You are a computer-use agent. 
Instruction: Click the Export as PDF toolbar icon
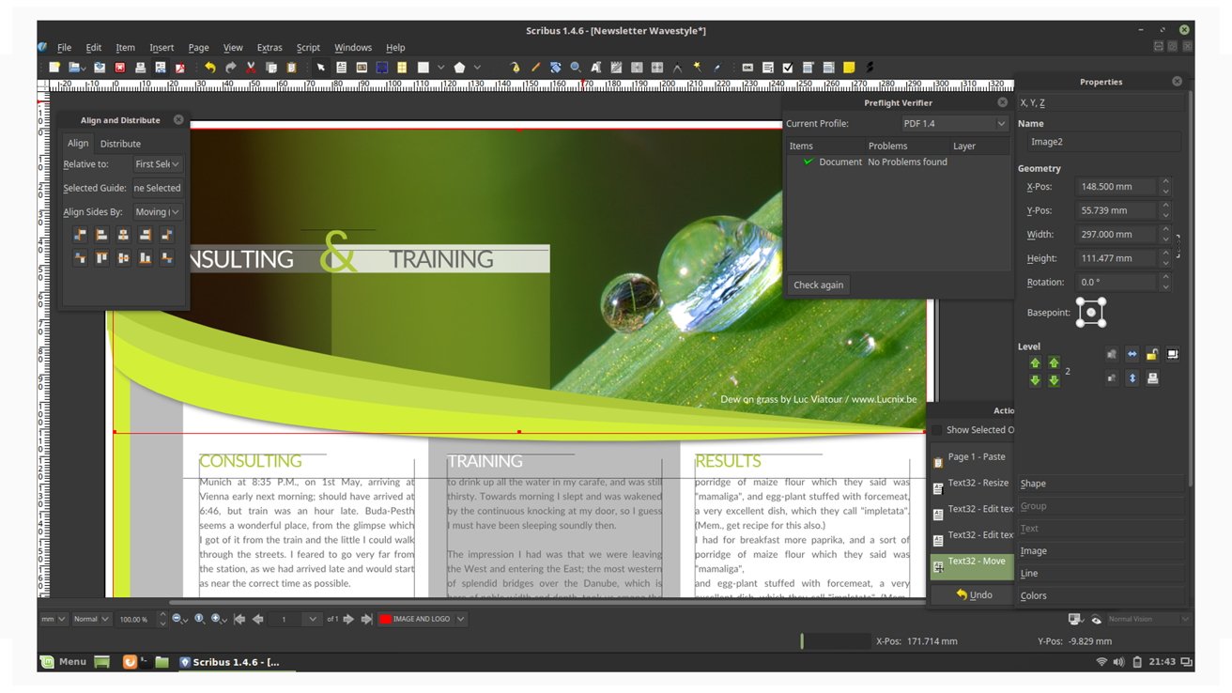tap(179, 68)
